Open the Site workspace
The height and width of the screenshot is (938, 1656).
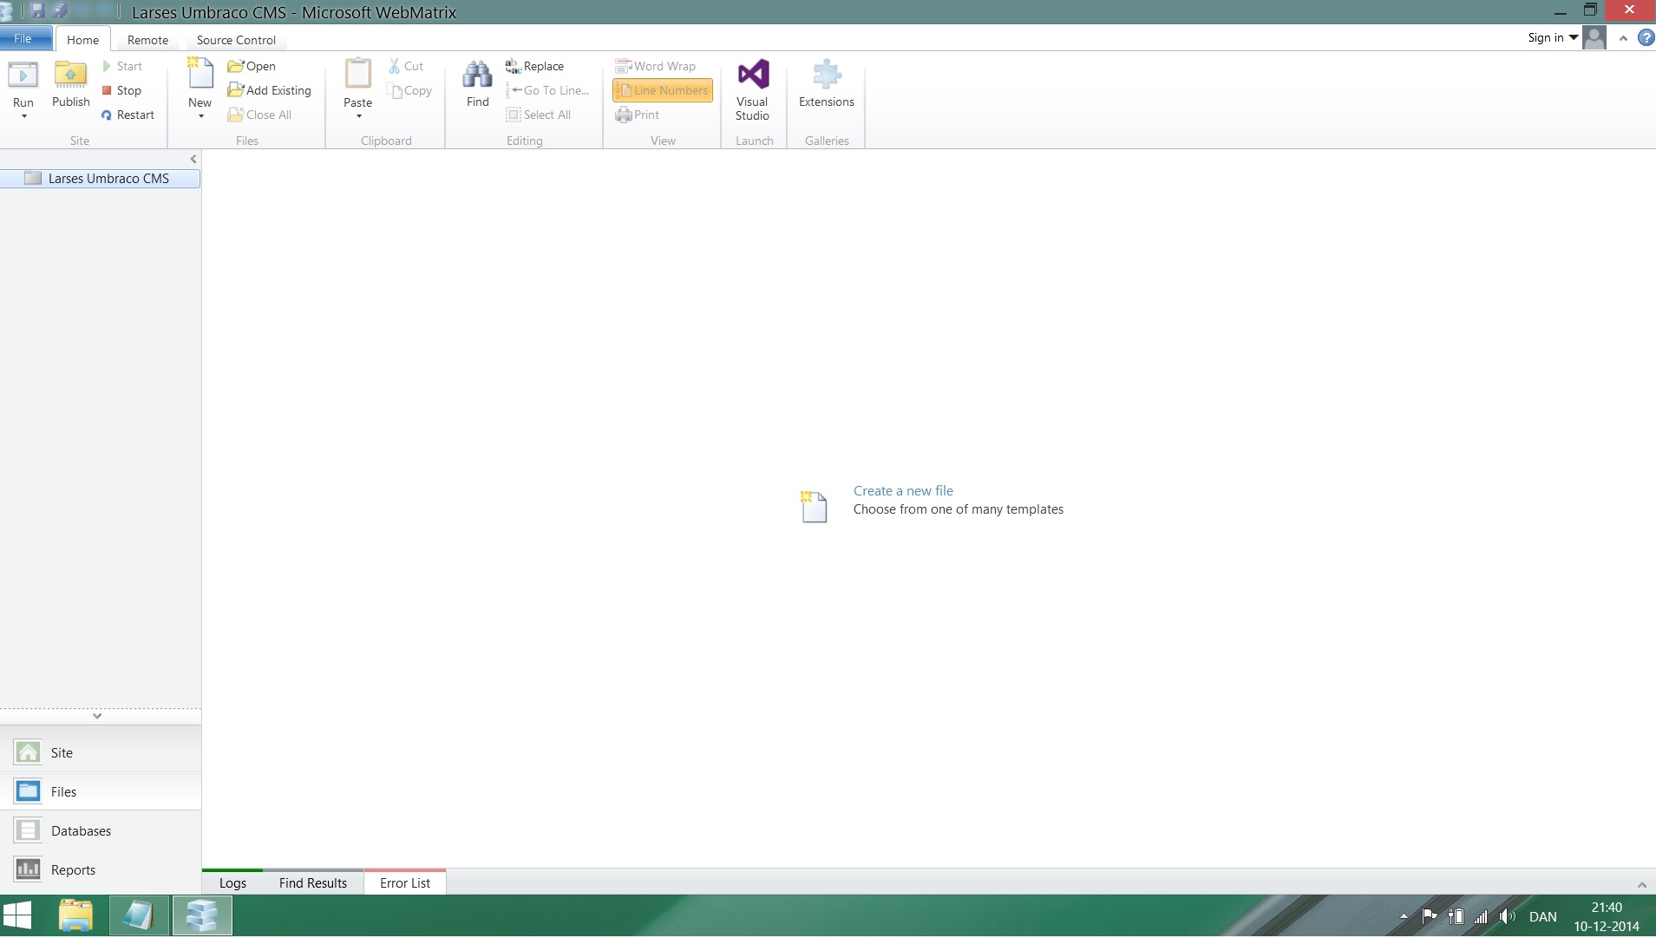[101, 752]
